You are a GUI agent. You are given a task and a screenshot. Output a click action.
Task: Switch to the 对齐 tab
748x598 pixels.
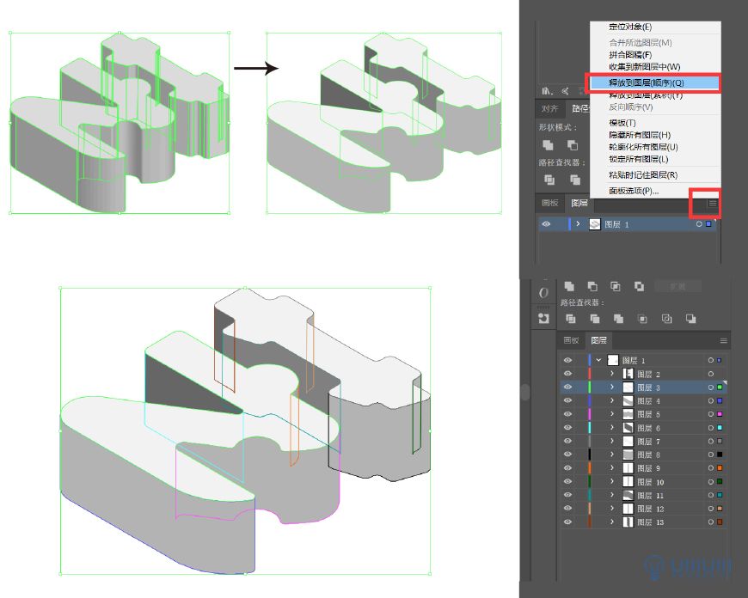point(549,109)
